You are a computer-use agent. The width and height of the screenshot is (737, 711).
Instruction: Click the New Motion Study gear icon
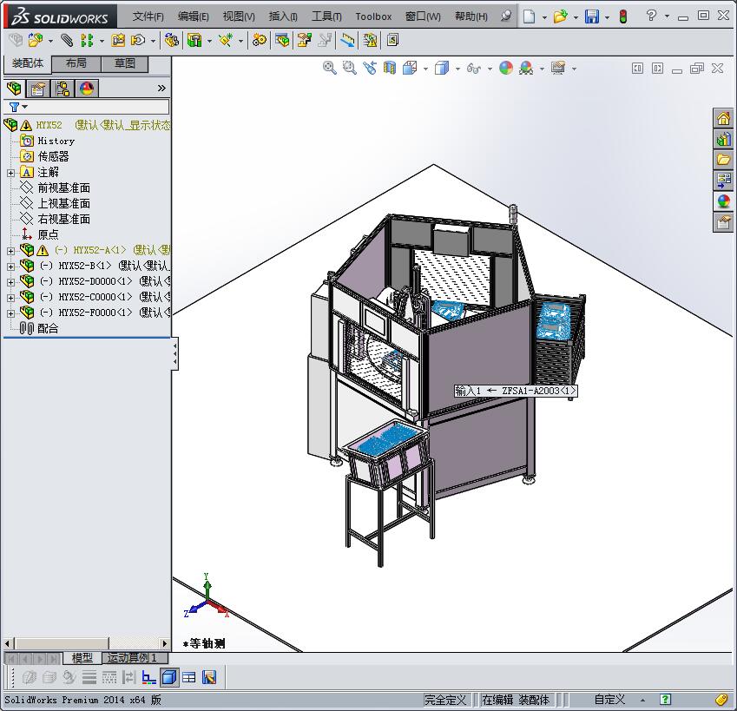[x=259, y=41]
